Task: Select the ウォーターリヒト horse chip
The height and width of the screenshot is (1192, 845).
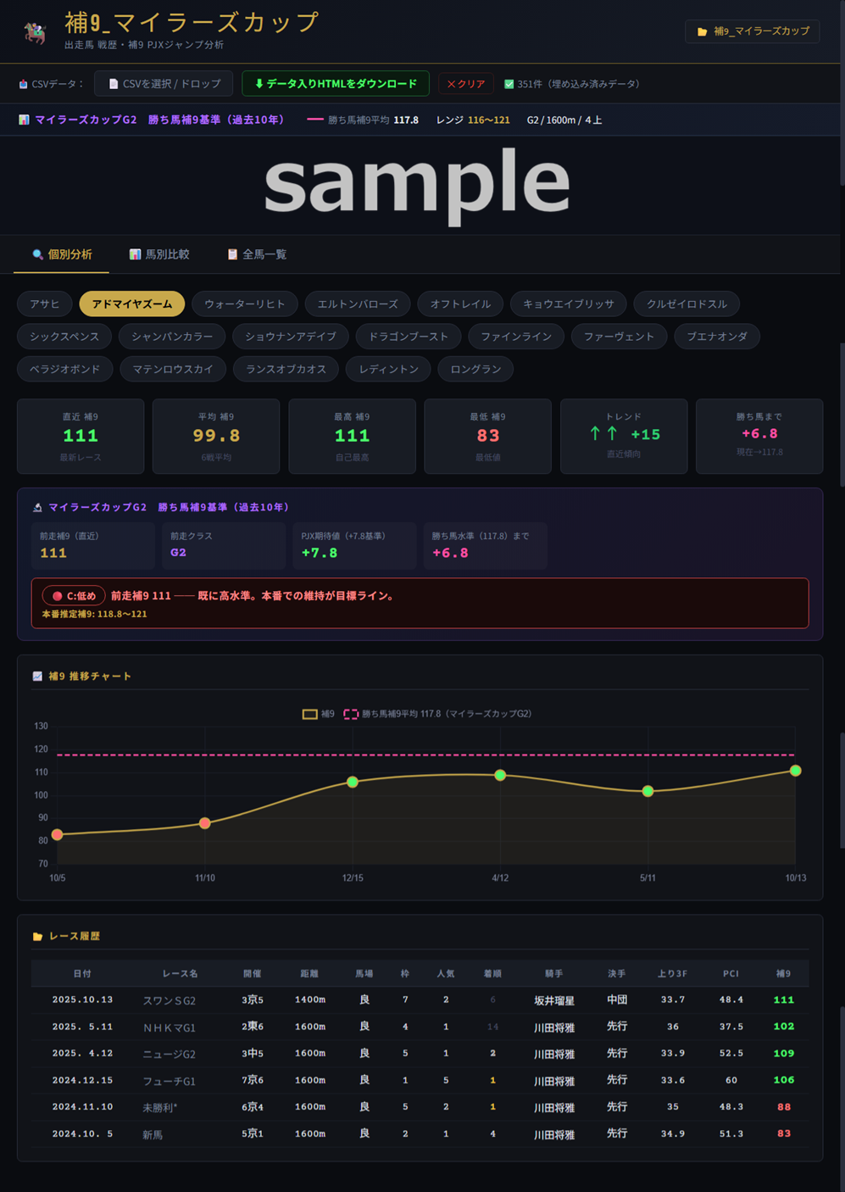Action: click(244, 304)
